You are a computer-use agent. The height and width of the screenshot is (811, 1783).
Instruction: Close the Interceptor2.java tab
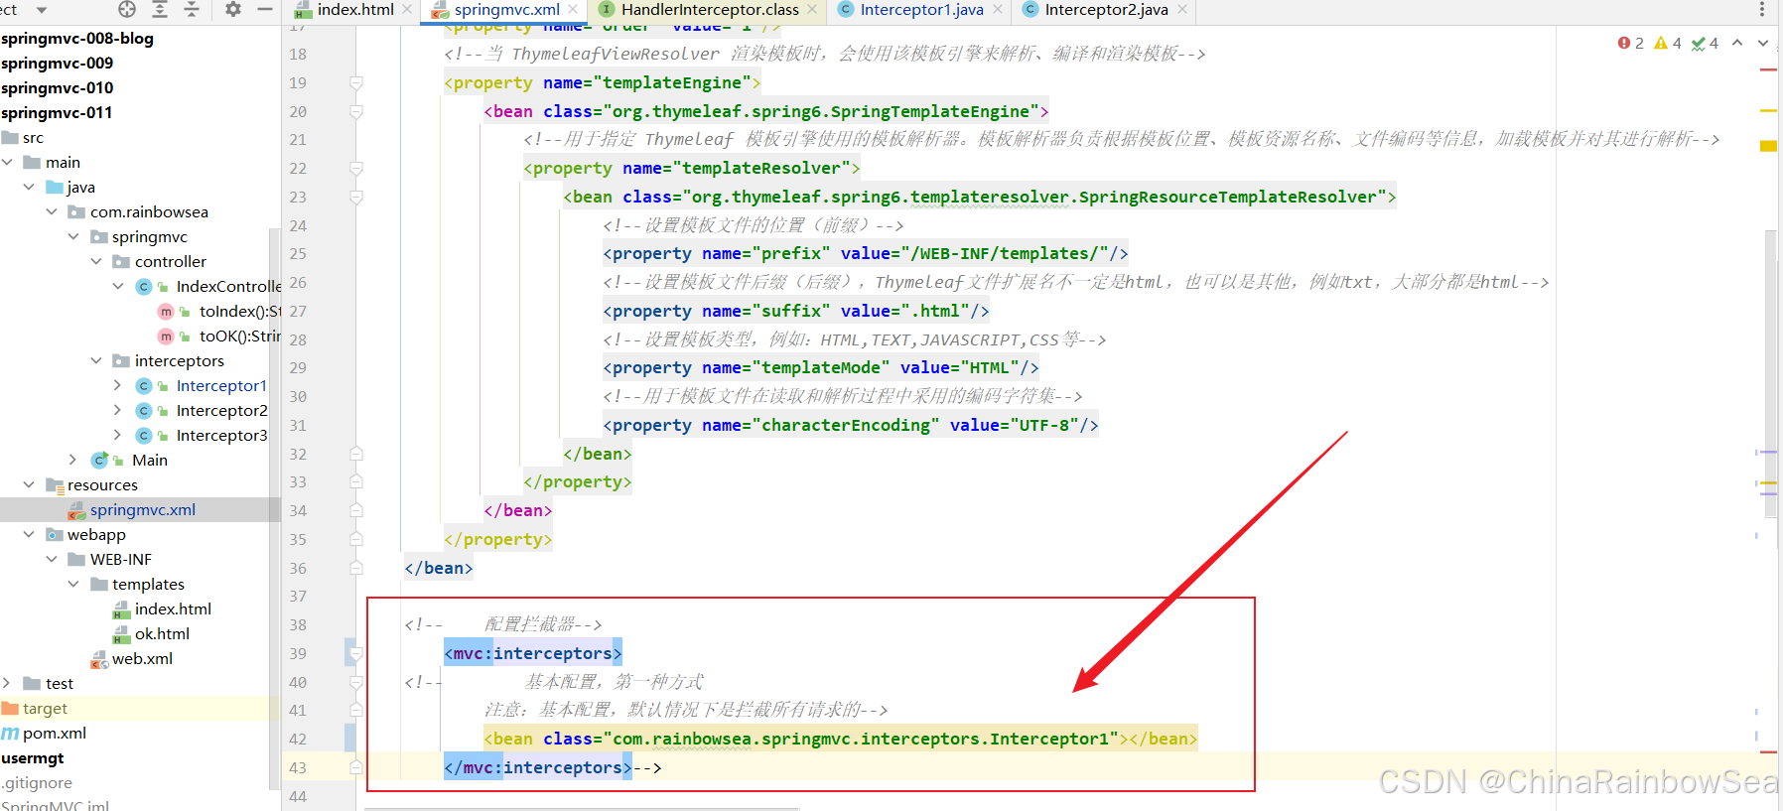pyautogui.click(x=1182, y=10)
